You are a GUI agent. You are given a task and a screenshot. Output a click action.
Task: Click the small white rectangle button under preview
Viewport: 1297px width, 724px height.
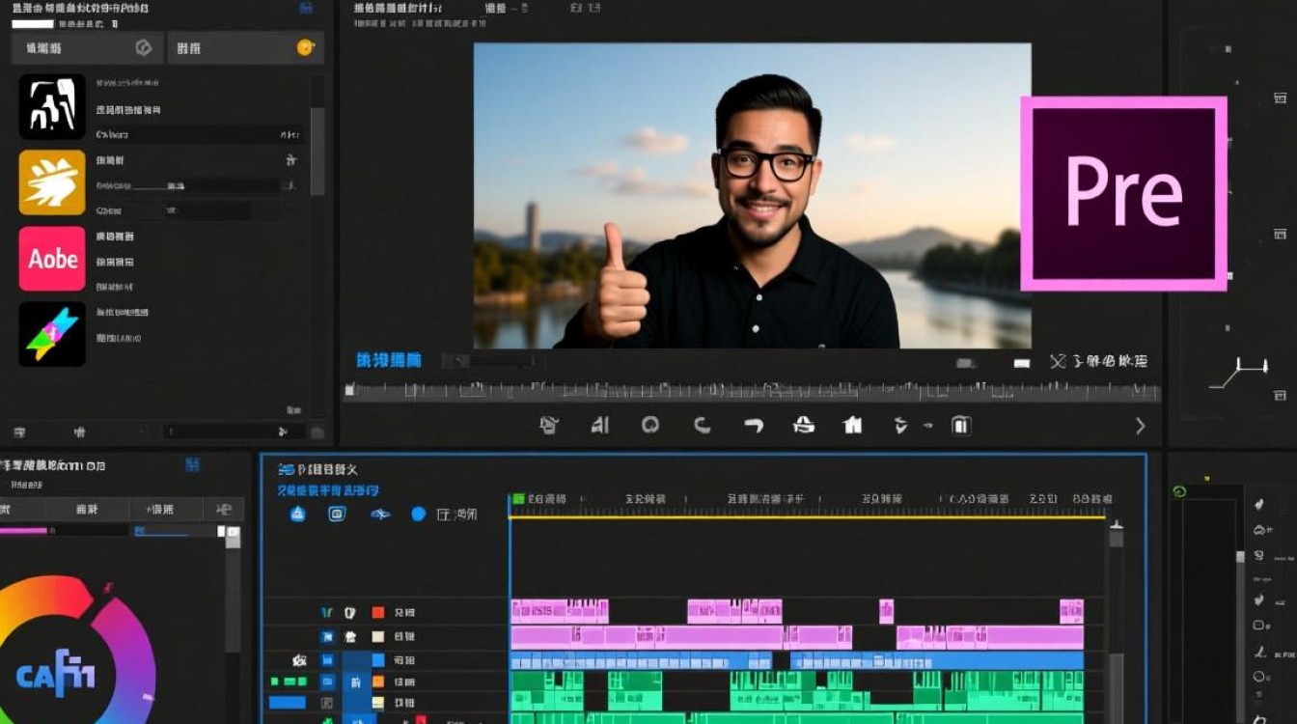click(x=1021, y=364)
